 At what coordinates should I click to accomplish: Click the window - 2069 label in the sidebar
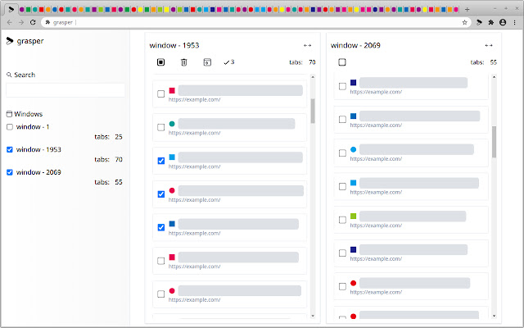[38, 172]
